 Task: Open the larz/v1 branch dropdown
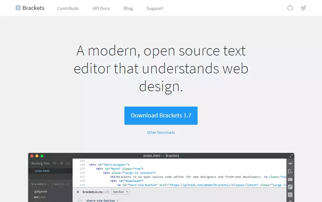click(x=60, y=184)
